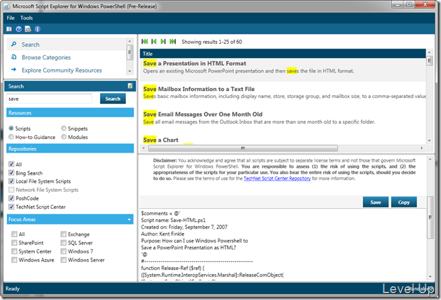
Task: Jump to last page of results
Action: pos(173,42)
